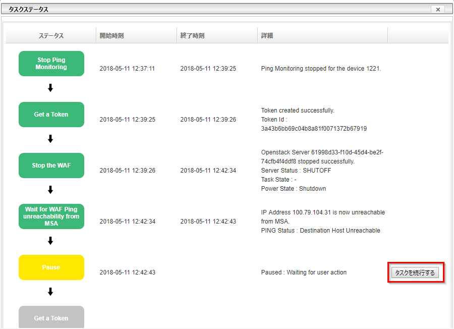Select the yellow Pause step
Viewport: 454px width, 329px height.
pyautogui.click(x=51, y=267)
